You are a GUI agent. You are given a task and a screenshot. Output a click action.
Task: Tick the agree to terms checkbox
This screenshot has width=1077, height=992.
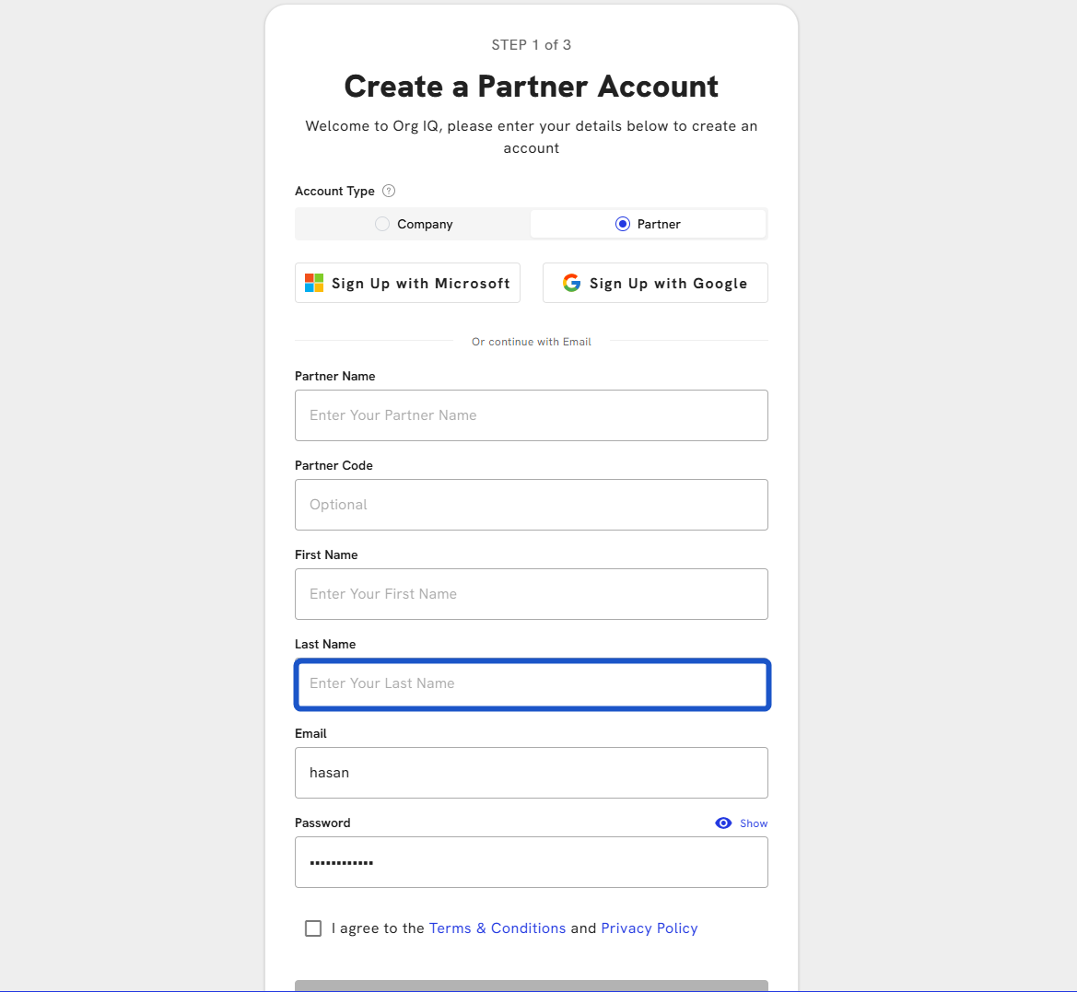tap(313, 928)
